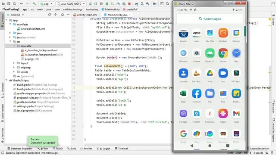This screenshot has width=276, height=155.
Task: Open the Database Inspector tool window
Action: pyautogui.click(x=20, y=149)
